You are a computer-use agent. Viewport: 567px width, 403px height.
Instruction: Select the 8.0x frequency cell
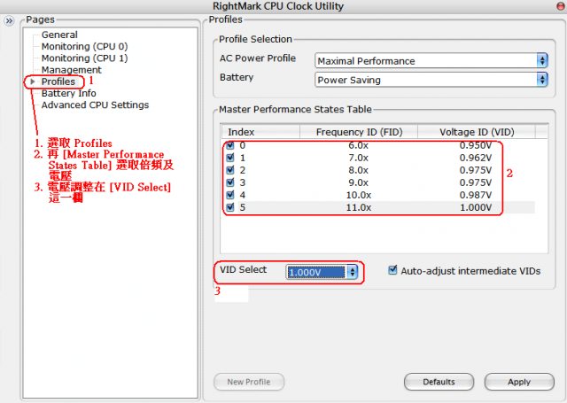358,170
